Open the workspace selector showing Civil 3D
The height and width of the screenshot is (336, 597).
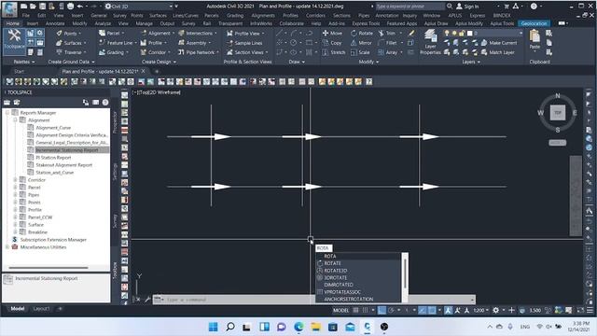(x=139, y=7)
